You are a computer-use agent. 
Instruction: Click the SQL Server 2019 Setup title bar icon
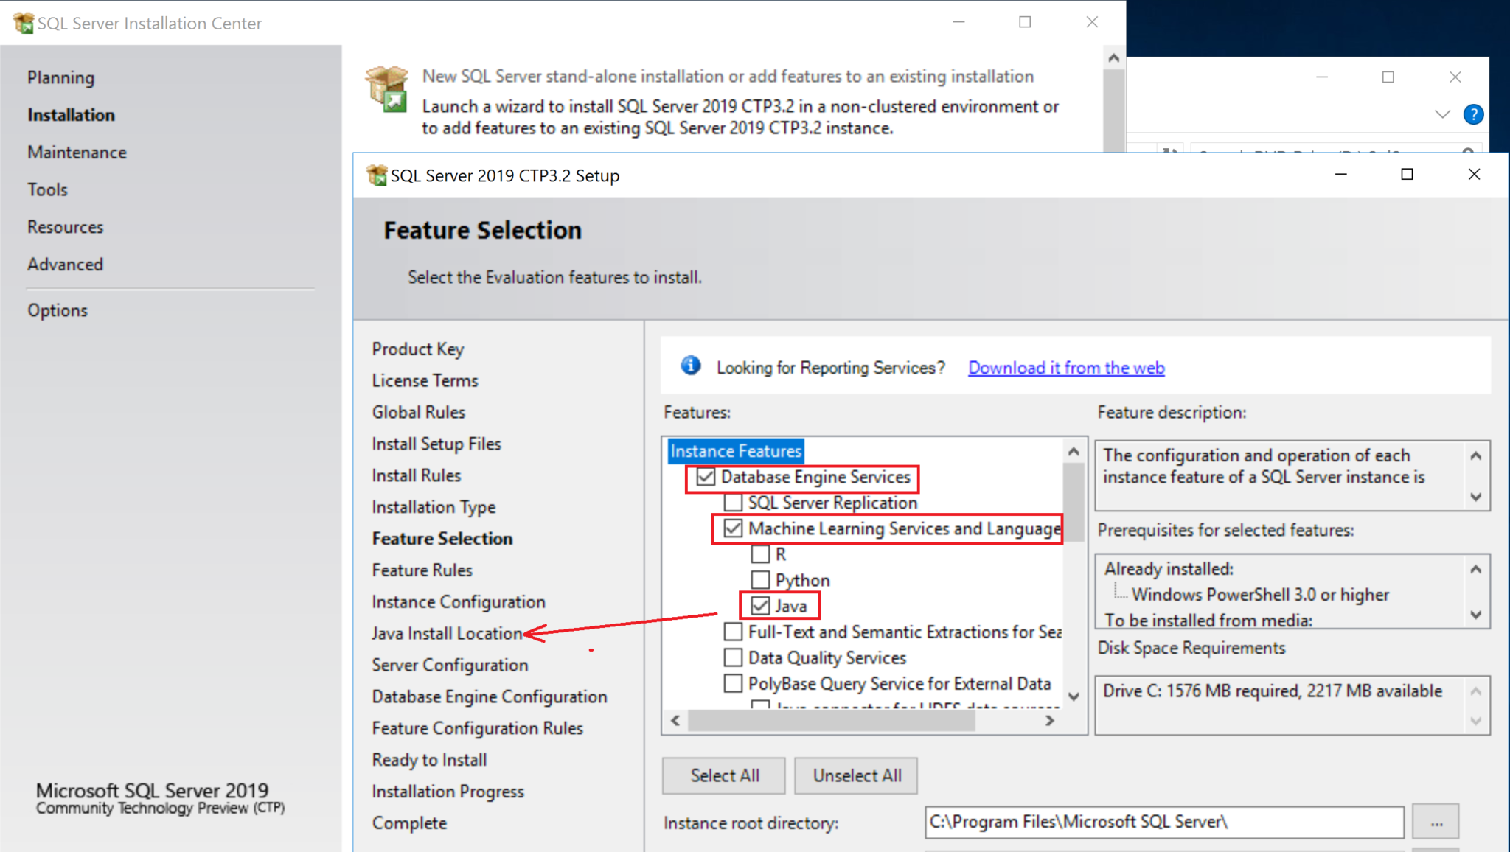377,175
